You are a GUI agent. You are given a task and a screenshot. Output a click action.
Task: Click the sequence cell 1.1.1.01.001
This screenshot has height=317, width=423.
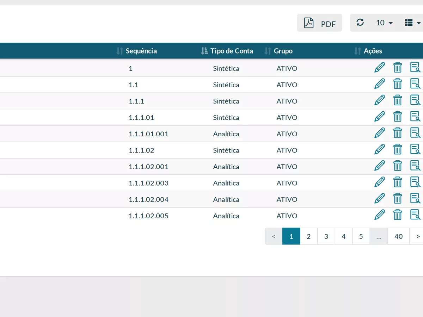tap(148, 134)
